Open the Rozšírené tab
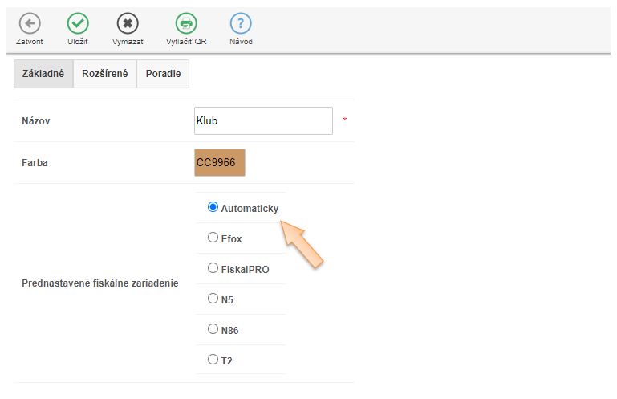The image size is (617, 399). point(104,74)
